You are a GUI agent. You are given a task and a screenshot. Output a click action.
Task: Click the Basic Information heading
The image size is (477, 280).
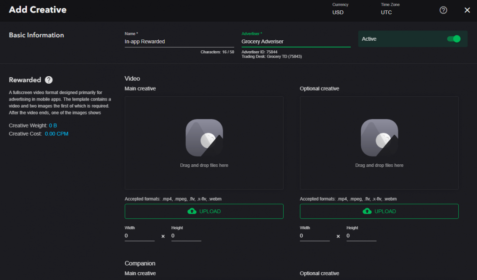36,35
